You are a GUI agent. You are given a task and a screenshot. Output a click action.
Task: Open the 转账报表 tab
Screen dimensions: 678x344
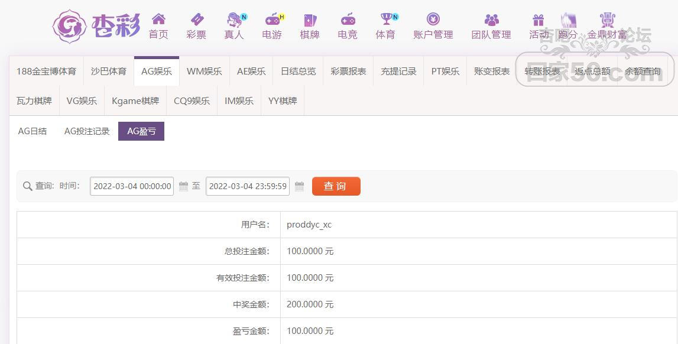pyautogui.click(x=542, y=72)
